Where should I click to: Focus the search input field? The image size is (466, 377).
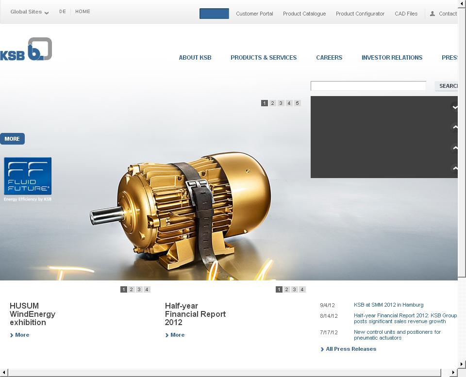pyautogui.click(x=368, y=86)
